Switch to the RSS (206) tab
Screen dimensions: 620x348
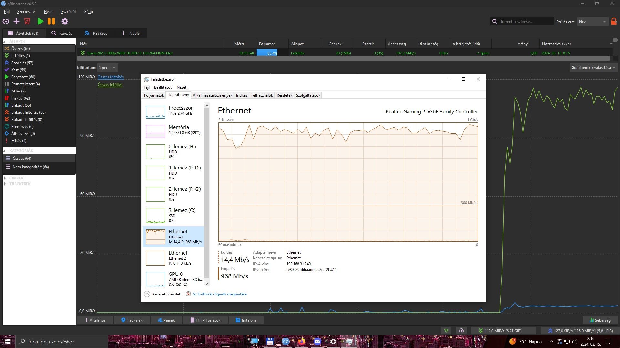pyautogui.click(x=97, y=33)
